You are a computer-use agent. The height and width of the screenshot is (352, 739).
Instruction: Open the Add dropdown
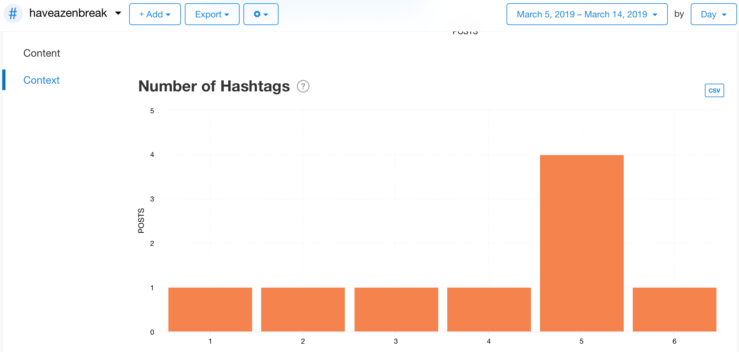tap(155, 14)
